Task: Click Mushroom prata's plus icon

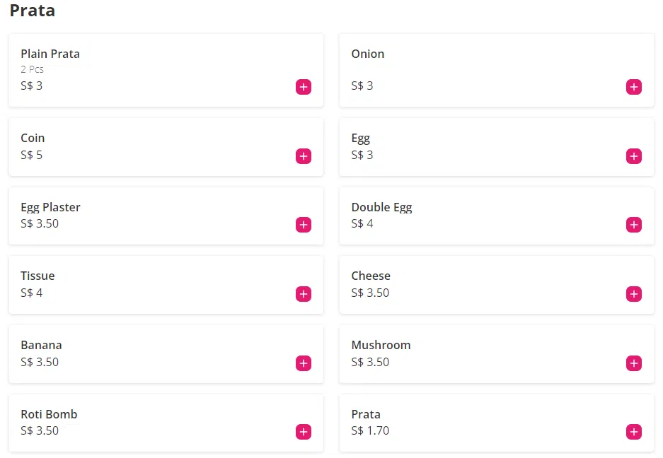Action: click(633, 363)
